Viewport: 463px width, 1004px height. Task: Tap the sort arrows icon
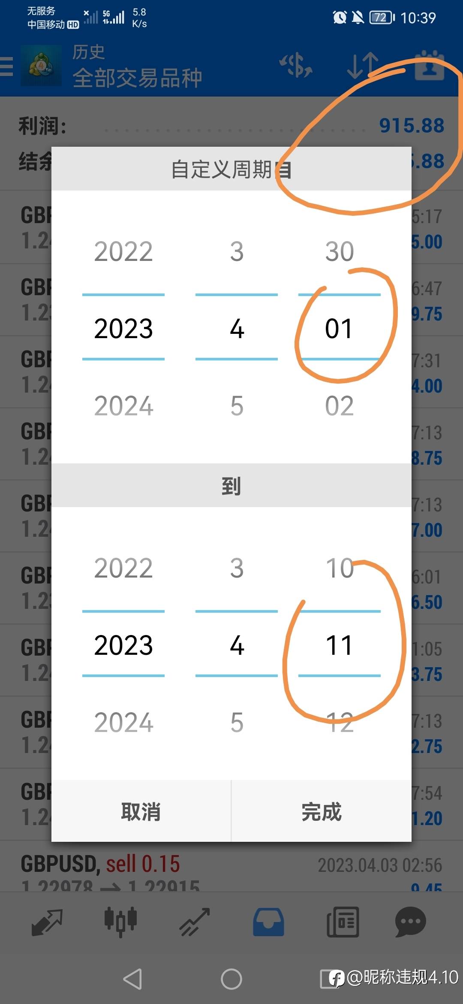(x=363, y=66)
